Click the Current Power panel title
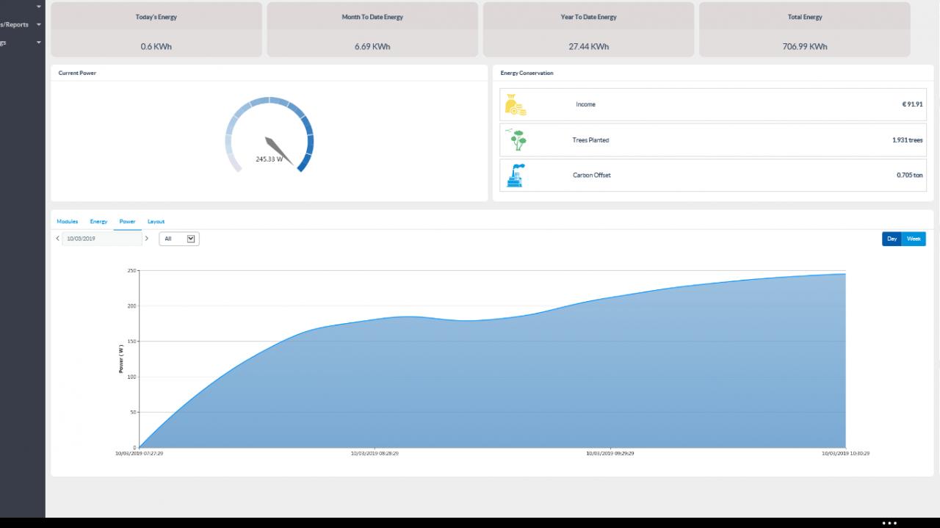 (77, 73)
